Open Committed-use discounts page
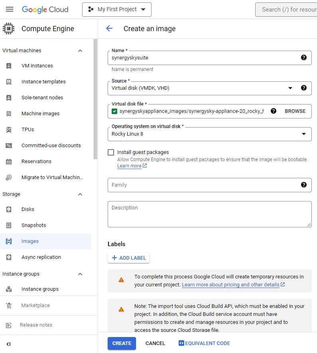The width and height of the screenshot is (317, 353). pos(51,146)
